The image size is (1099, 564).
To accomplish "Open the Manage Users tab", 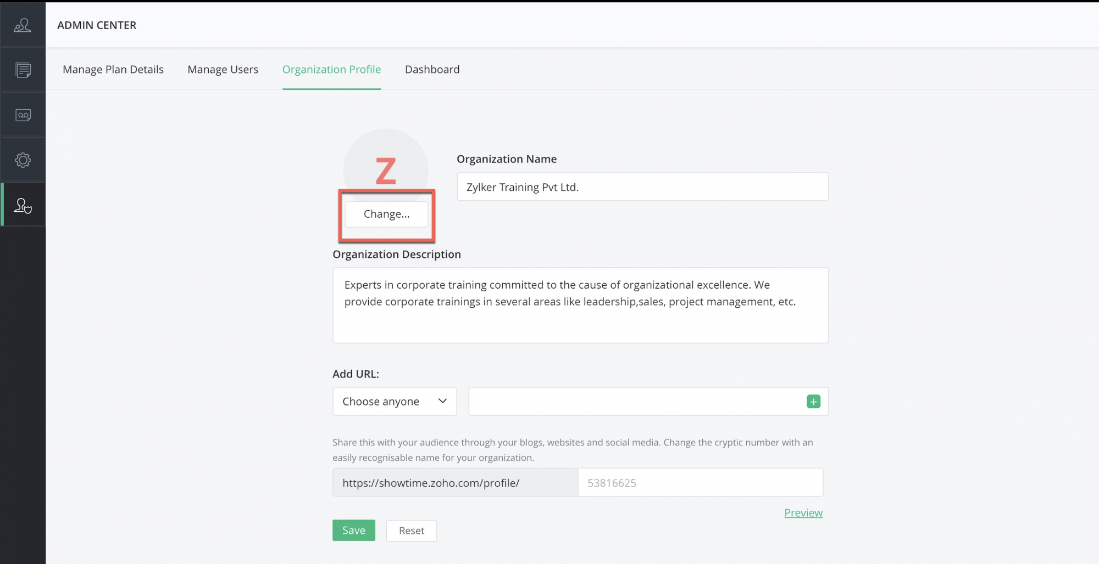I will (223, 70).
